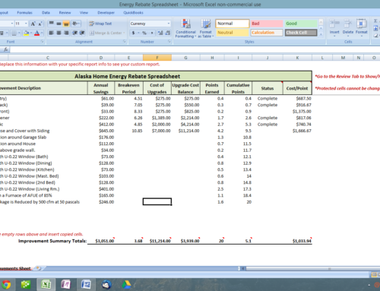Click the Grow Font icon
The width and height of the screenshot is (380, 291).
tap(33, 24)
